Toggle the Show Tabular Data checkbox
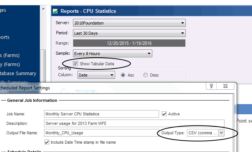Viewport: 252px width, 152px height. click(x=76, y=64)
